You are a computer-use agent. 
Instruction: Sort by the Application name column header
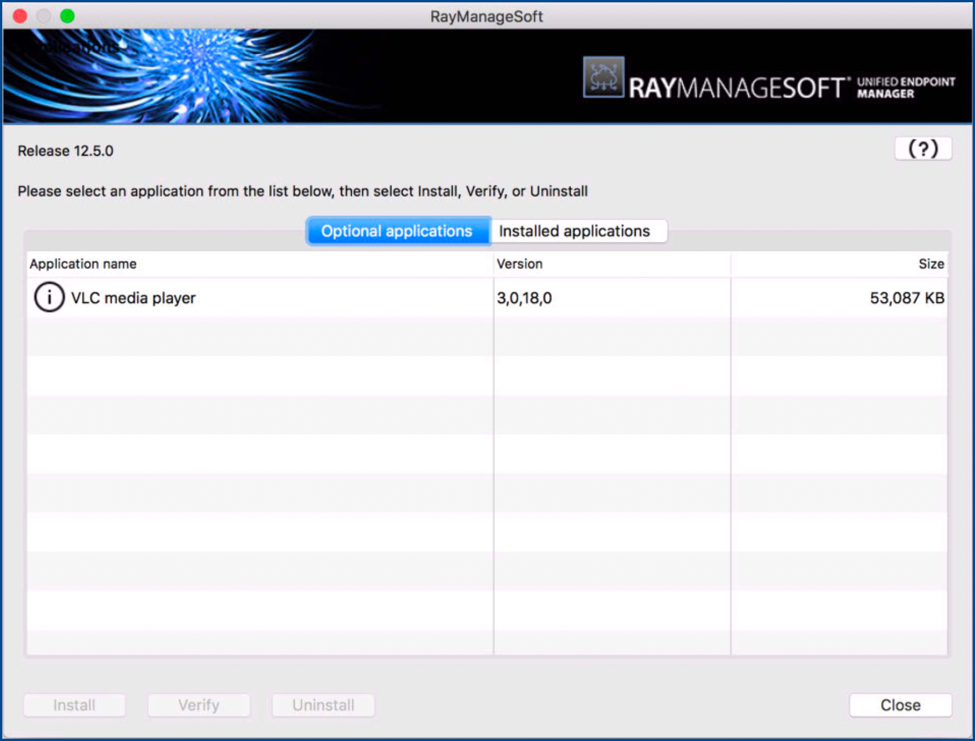83,264
